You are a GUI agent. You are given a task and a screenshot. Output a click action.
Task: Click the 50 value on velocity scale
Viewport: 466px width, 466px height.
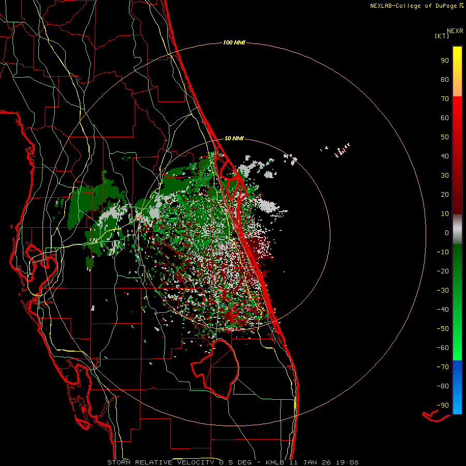tap(445, 137)
